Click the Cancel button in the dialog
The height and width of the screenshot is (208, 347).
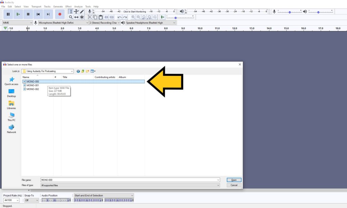[x=234, y=185]
